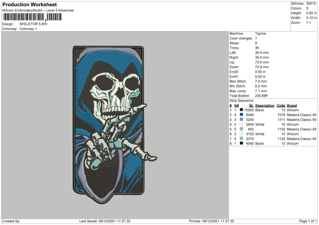Click the 'Colorway 1' value
Image resolution: width=319 pixels, height=225 pixels.
point(28,29)
